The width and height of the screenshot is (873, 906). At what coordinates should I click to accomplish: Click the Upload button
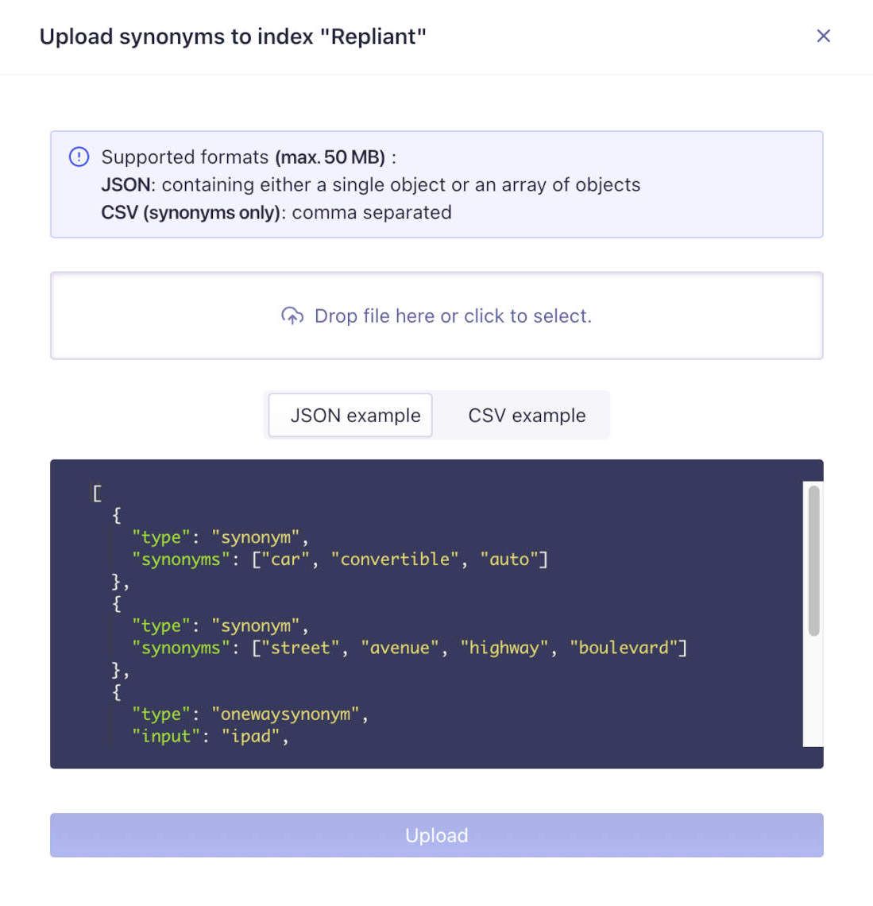coord(436,835)
